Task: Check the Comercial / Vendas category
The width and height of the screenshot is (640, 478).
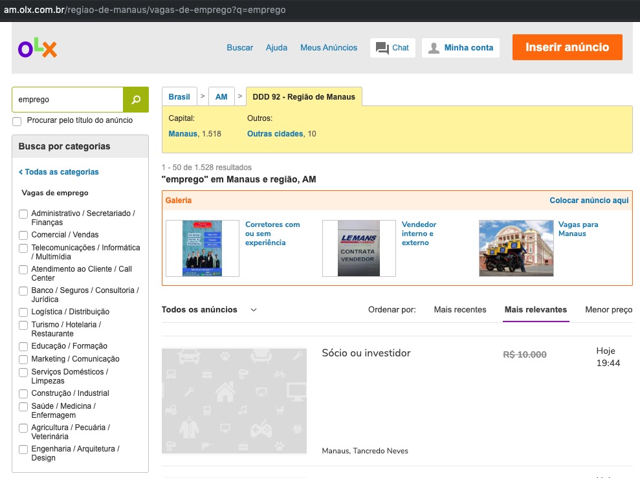Action: pyautogui.click(x=23, y=235)
